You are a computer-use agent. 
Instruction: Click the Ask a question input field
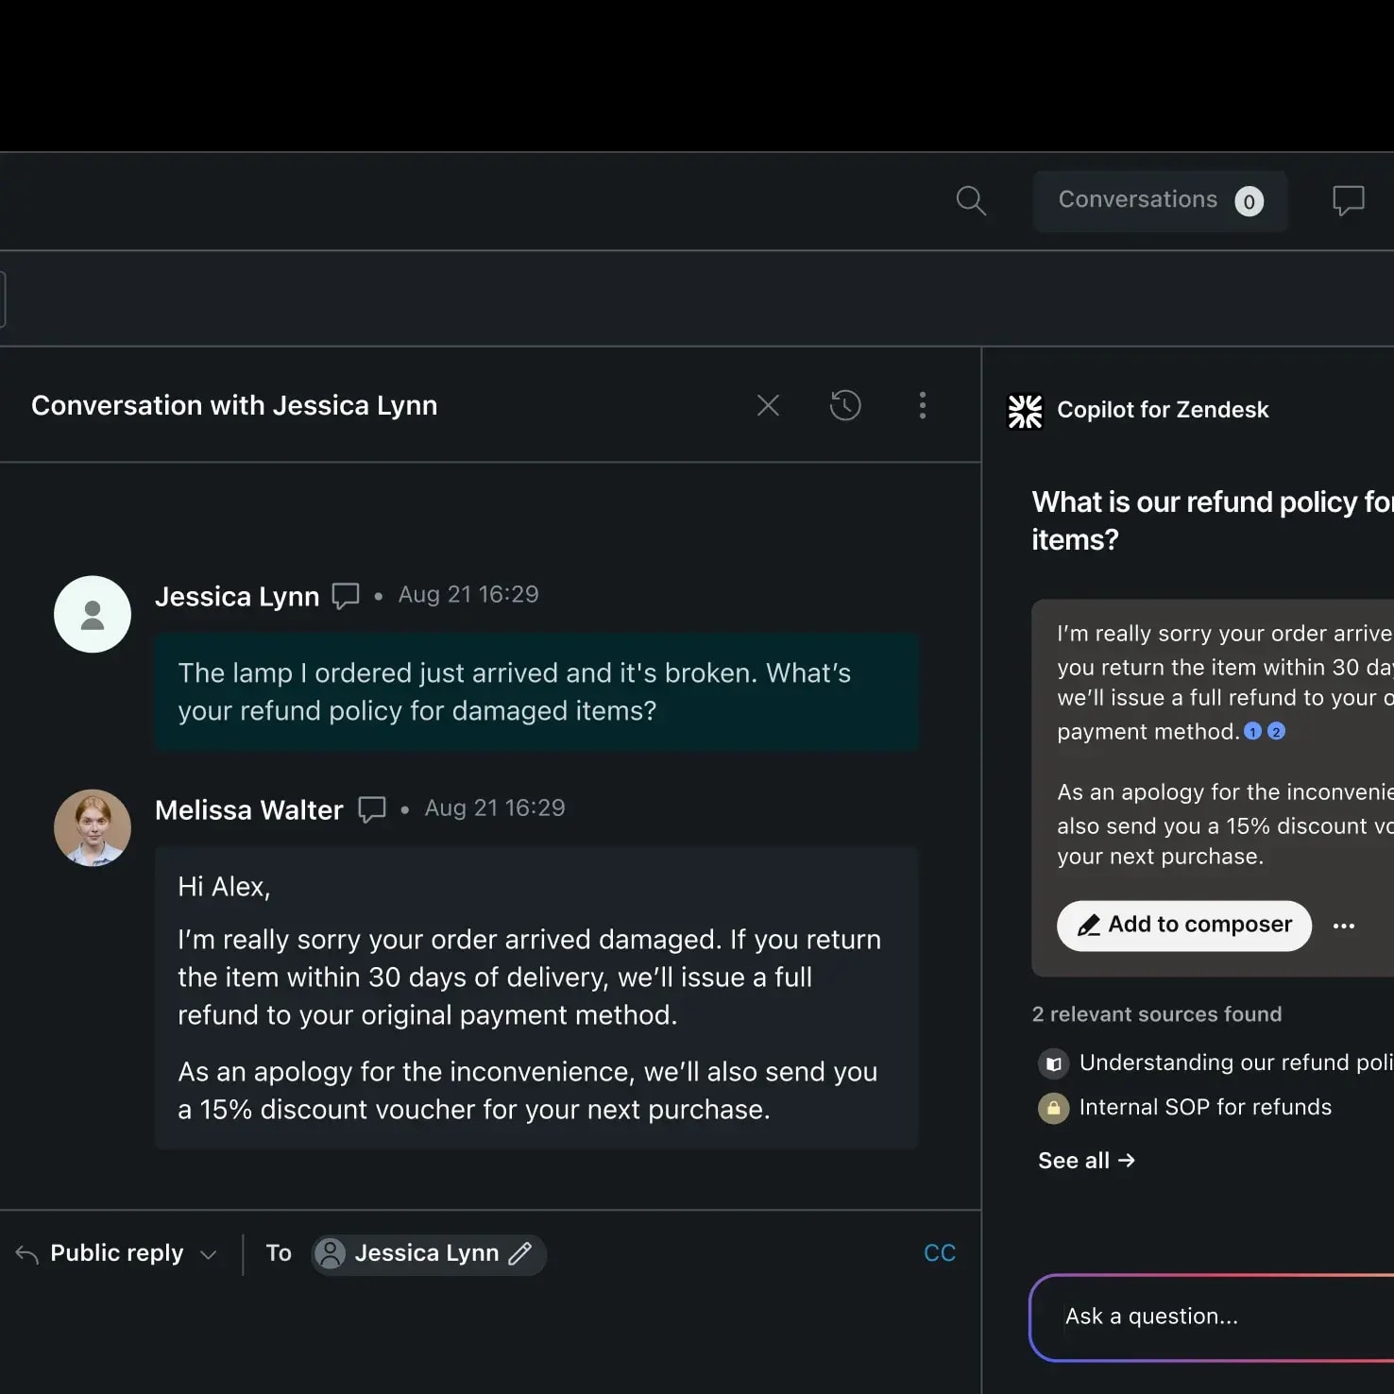point(1212,1317)
